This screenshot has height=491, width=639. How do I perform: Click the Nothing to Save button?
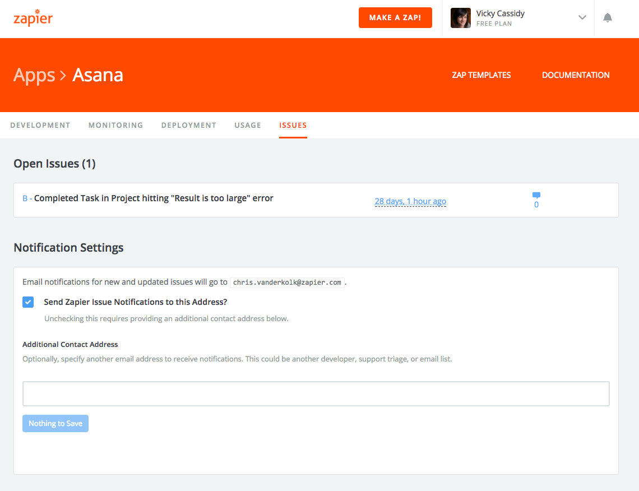55,423
